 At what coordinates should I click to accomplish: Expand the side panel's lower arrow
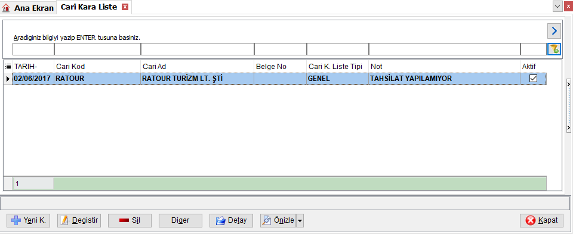(569, 127)
